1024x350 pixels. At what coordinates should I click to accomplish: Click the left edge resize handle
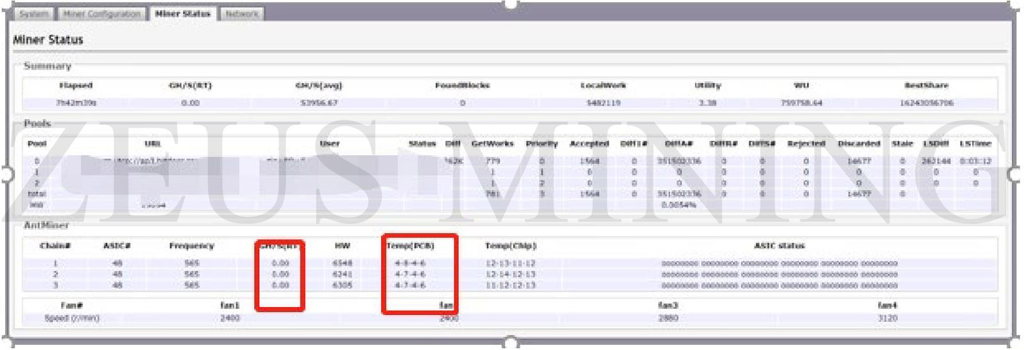[x=6, y=174]
